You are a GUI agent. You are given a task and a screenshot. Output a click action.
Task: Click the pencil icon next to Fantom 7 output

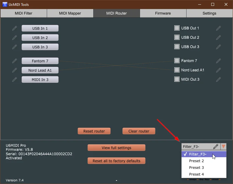coord(218,61)
